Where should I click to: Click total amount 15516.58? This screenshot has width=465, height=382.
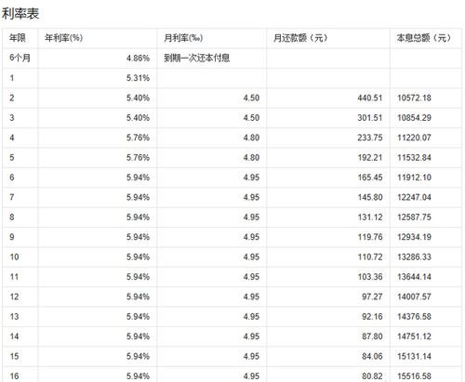[x=414, y=376]
